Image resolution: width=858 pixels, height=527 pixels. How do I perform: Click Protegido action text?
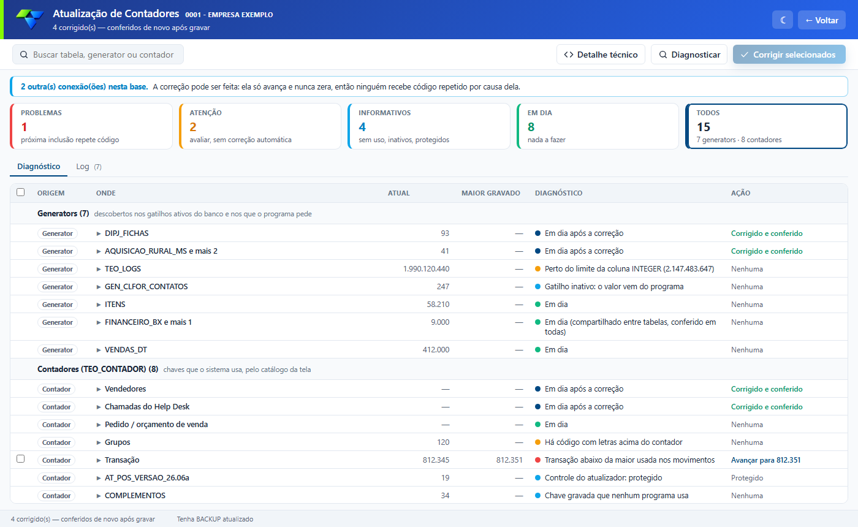[x=747, y=478]
